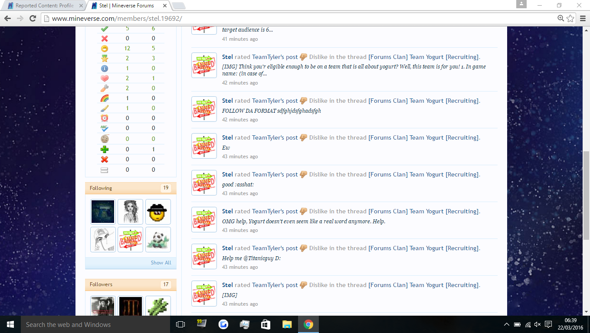
Task: Click the pink heart rating icon
Action: click(x=104, y=78)
